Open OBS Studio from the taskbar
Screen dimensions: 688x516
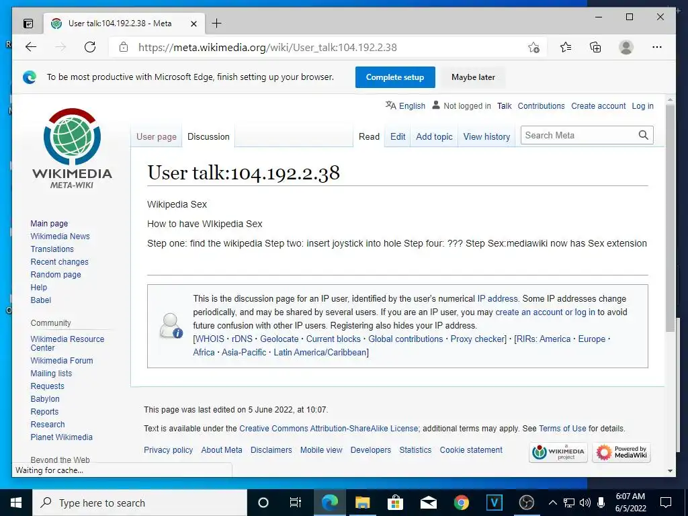527,503
